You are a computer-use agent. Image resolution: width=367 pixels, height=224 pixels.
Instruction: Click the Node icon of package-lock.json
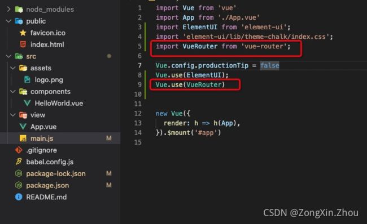[19, 173]
